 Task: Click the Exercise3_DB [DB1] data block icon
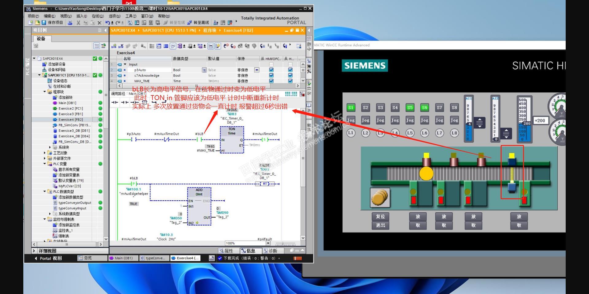point(55,131)
